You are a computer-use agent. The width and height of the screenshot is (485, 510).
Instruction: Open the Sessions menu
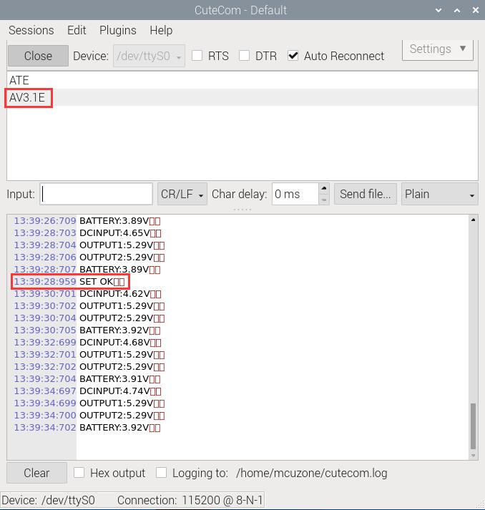point(31,30)
